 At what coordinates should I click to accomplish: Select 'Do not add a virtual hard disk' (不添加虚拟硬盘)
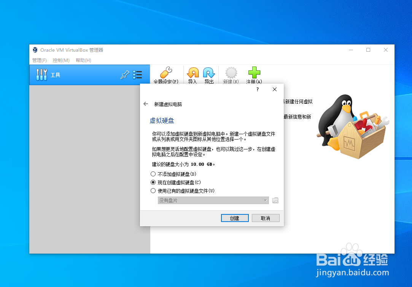click(173, 174)
